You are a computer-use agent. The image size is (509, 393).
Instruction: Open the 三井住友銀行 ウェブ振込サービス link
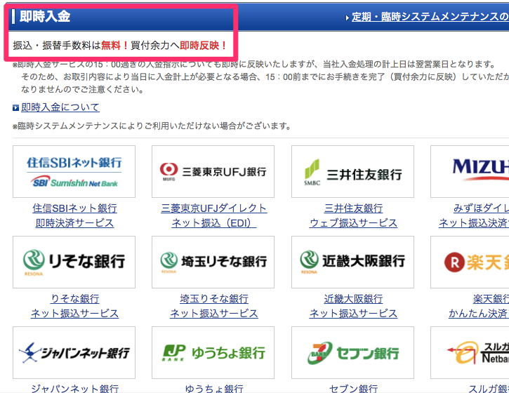[x=354, y=215]
